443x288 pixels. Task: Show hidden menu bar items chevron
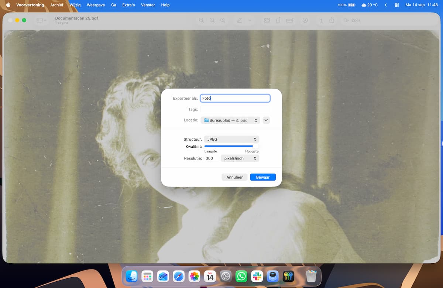(x=386, y=5)
